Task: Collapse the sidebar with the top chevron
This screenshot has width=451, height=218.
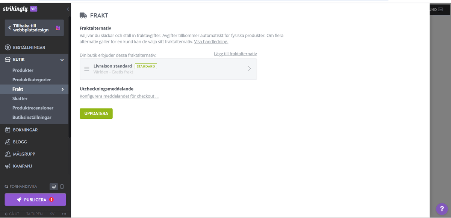Action: pos(68,9)
